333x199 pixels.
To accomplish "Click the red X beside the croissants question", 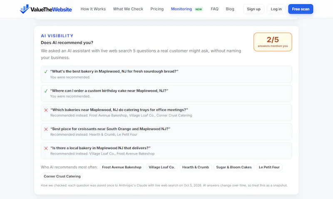I will (46, 129).
